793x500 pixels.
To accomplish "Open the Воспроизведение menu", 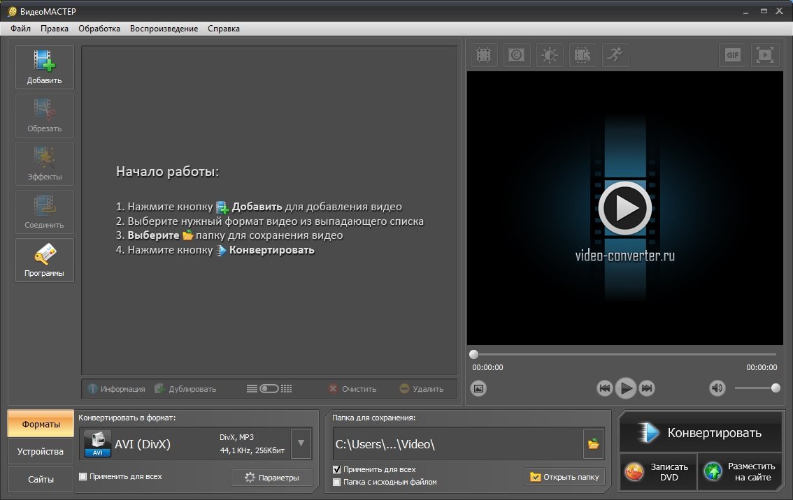I will point(164,29).
